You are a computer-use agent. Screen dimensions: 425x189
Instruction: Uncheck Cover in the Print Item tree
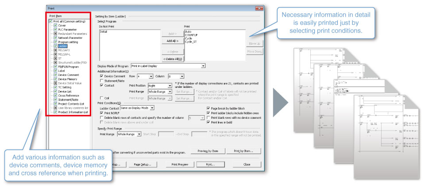pyautogui.click(x=55, y=26)
